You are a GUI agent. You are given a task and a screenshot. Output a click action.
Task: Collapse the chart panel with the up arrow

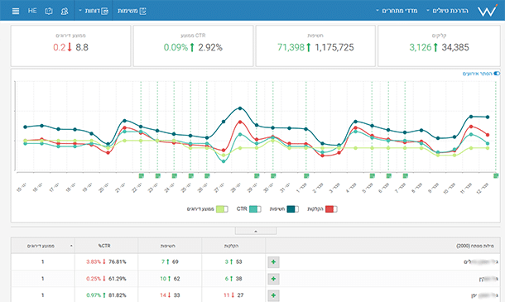point(256,231)
